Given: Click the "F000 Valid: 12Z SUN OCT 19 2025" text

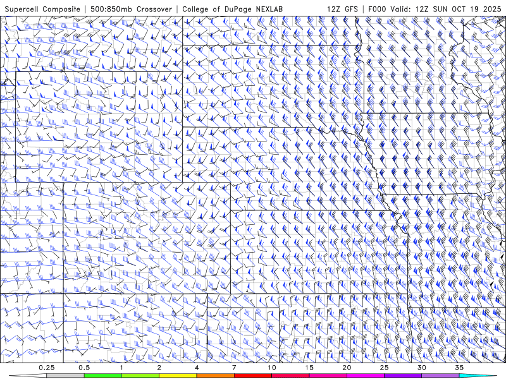Looking at the screenshot, I should (435, 9).
